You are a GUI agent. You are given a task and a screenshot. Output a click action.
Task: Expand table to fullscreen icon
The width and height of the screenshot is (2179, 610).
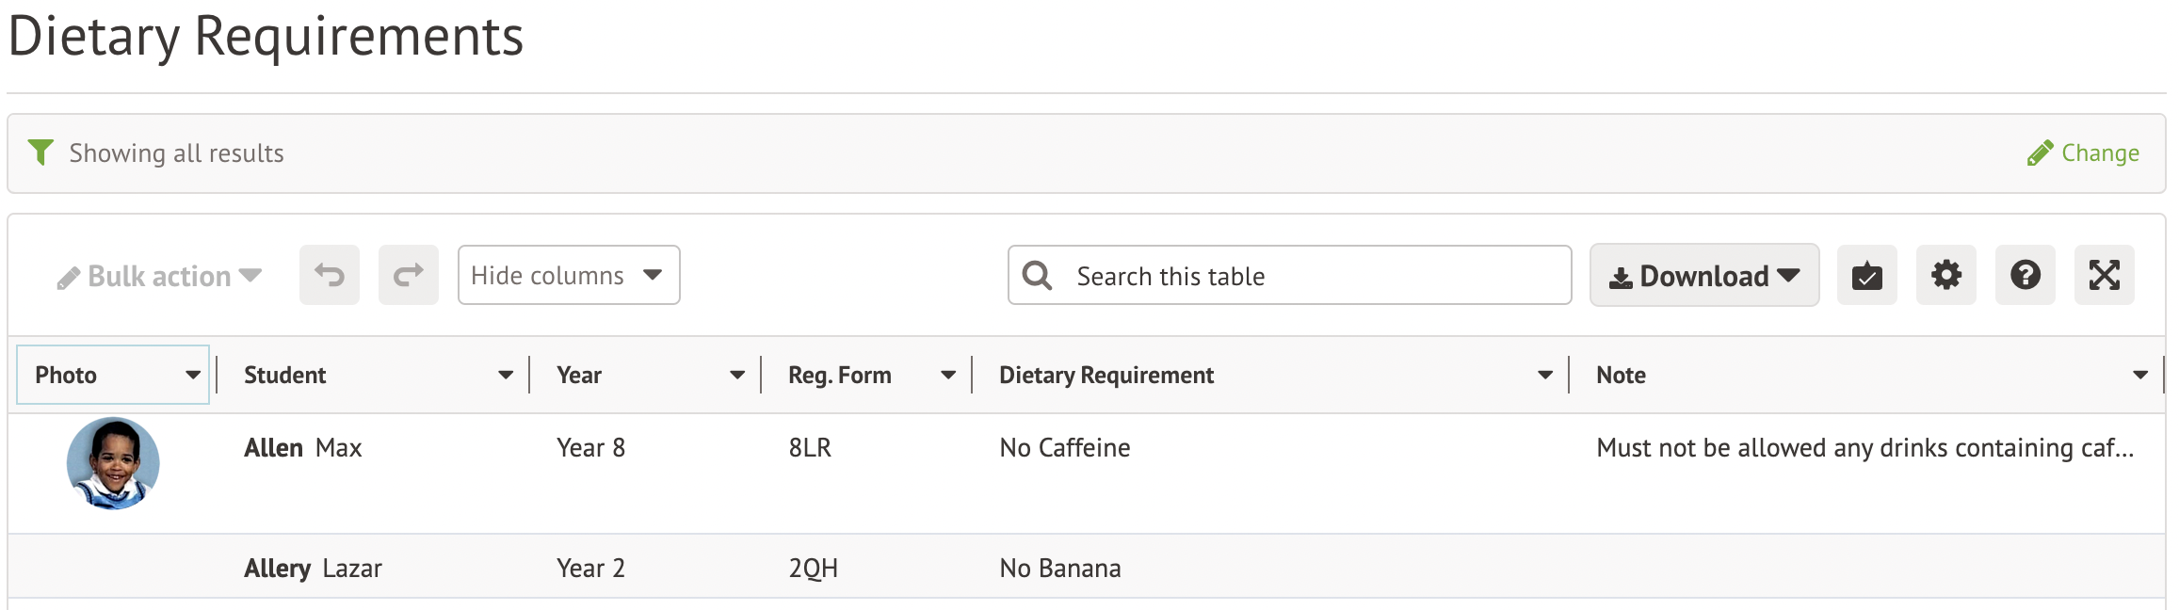2104,276
